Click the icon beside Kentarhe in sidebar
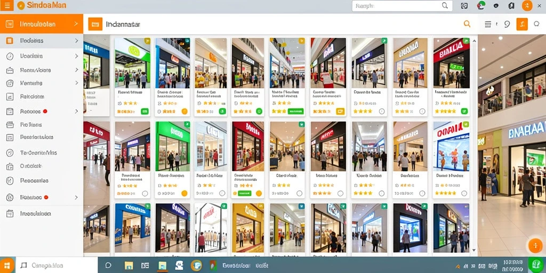 (x=10, y=83)
